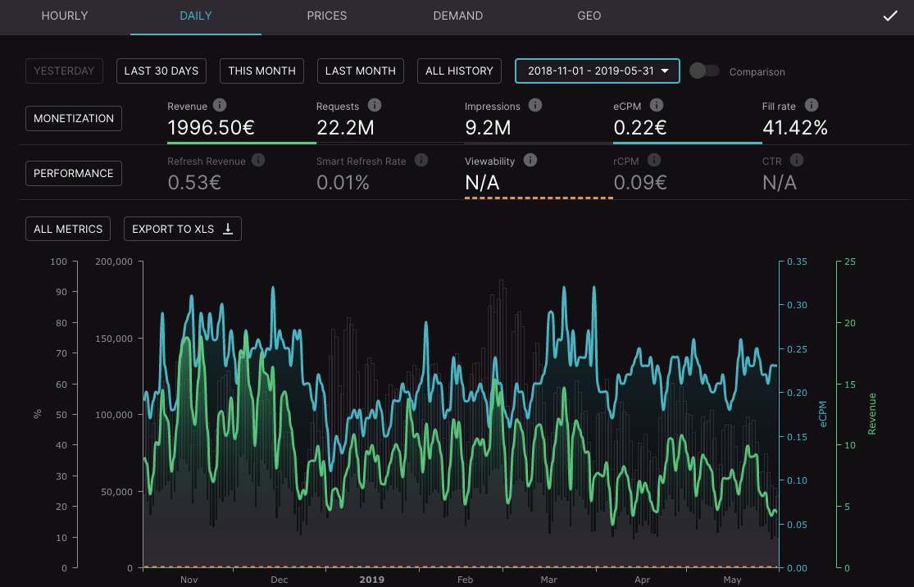
Task: Click the 2019 label on the timeline
Action: (x=371, y=580)
